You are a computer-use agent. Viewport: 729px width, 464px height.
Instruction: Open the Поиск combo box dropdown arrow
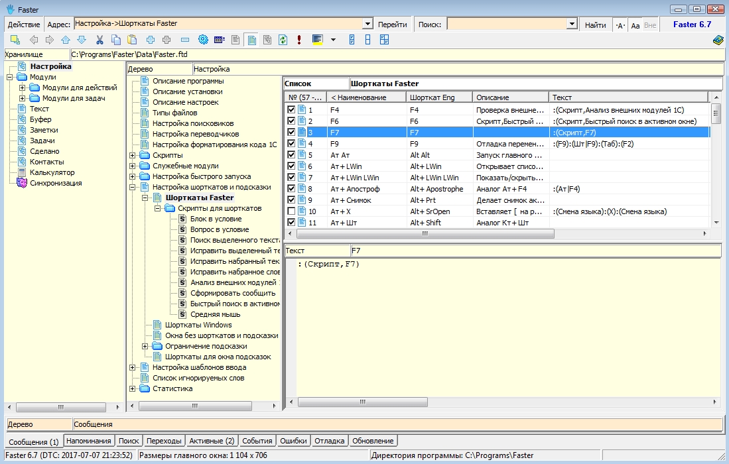tap(572, 24)
